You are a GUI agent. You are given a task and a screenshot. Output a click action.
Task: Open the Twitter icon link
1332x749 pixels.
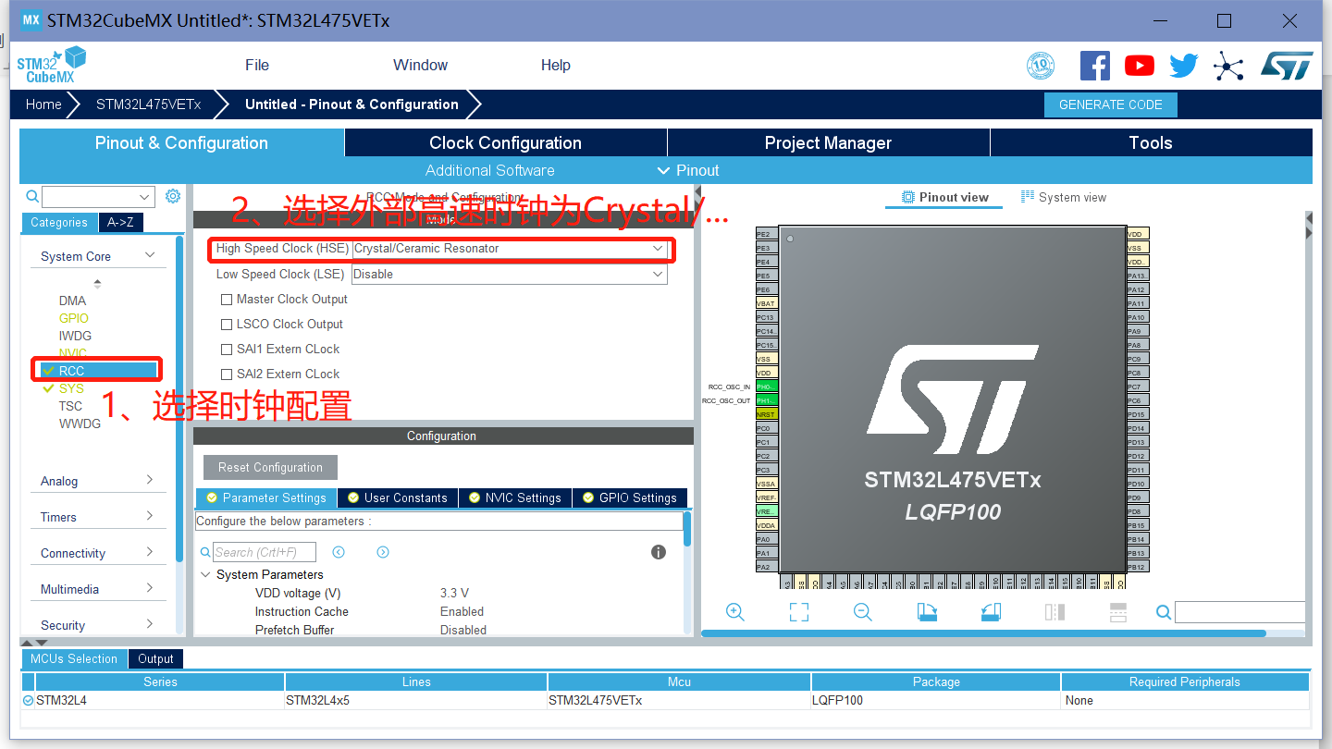tap(1184, 66)
